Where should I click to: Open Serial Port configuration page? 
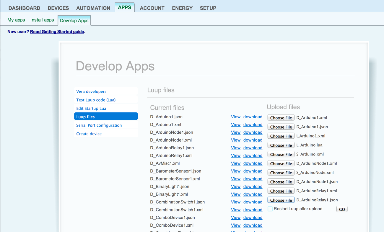click(99, 125)
